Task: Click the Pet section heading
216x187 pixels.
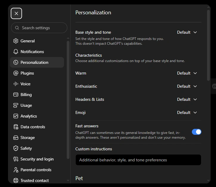Action: pyautogui.click(x=79, y=178)
